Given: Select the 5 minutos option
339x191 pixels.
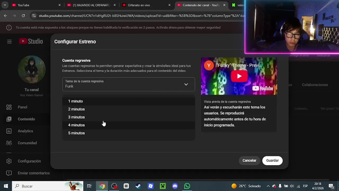Looking at the screenshot, I should [128, 133].
